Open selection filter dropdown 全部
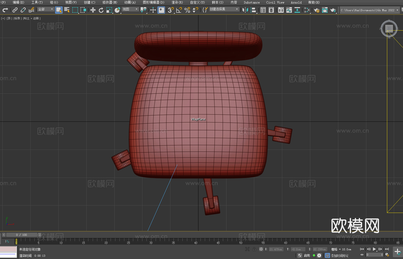This screenshot has height=259, width=403. point(46,9)
